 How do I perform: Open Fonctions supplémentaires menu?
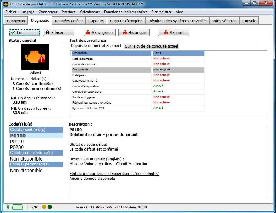[126, 12]
